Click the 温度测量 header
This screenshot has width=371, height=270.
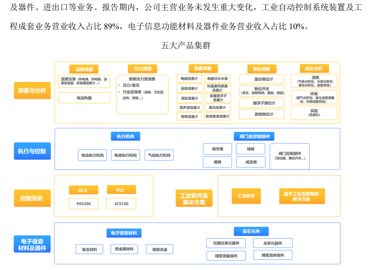pos(84,69)
